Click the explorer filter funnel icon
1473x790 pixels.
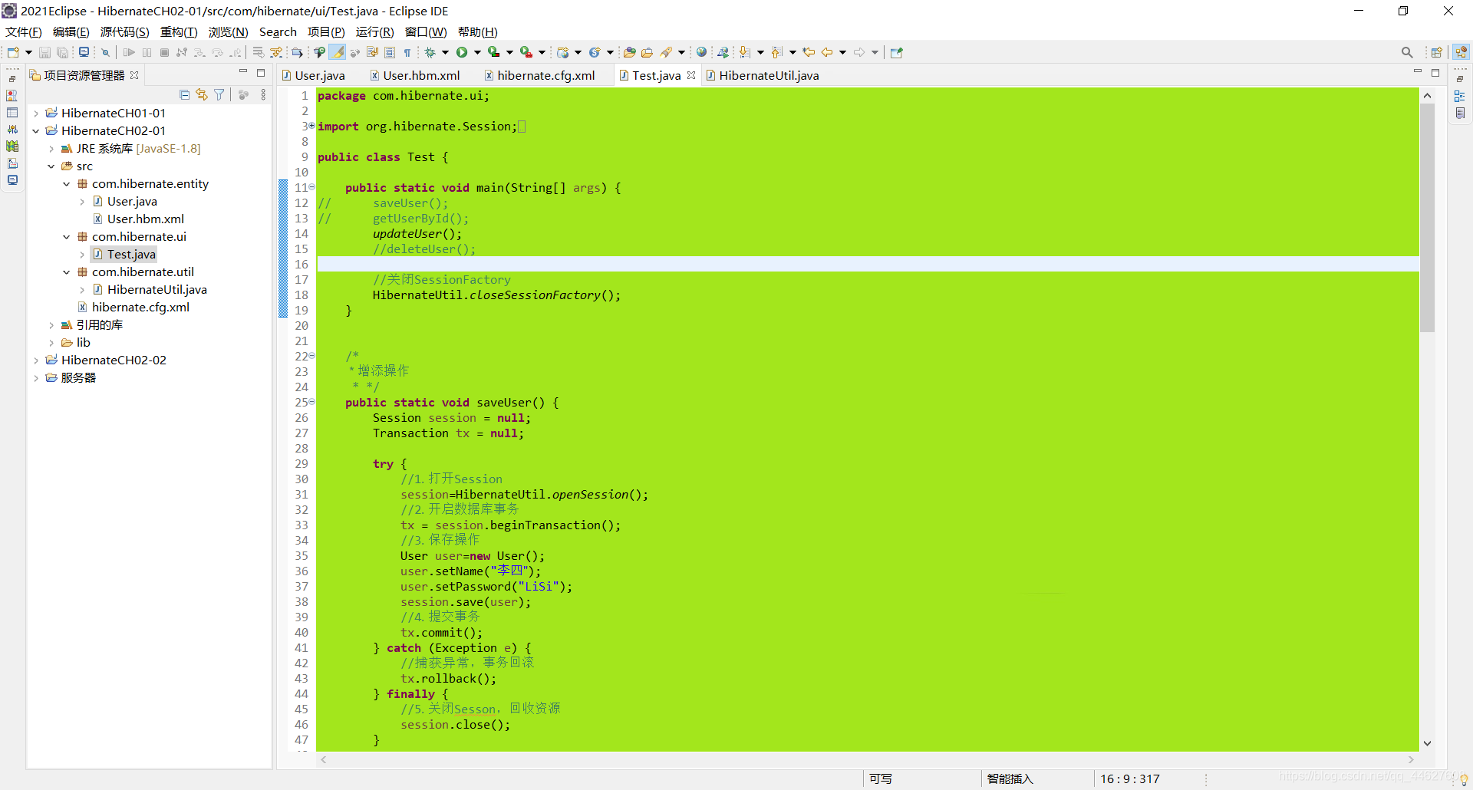click(x=219, y=94)
